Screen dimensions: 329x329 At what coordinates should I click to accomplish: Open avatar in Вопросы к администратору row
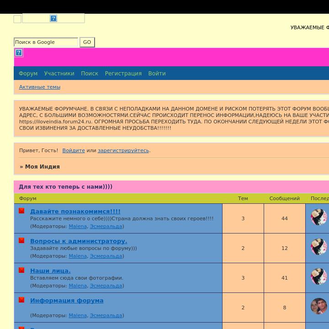319,247
